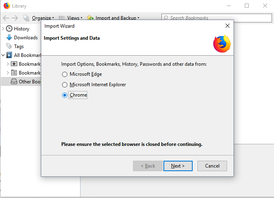Select the Microsoft Edge radio button
The image size is (274, 198).
64,74
